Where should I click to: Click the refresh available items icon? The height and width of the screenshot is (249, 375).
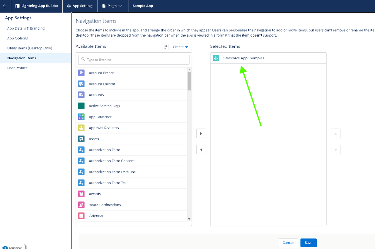[x=165, y=47]
